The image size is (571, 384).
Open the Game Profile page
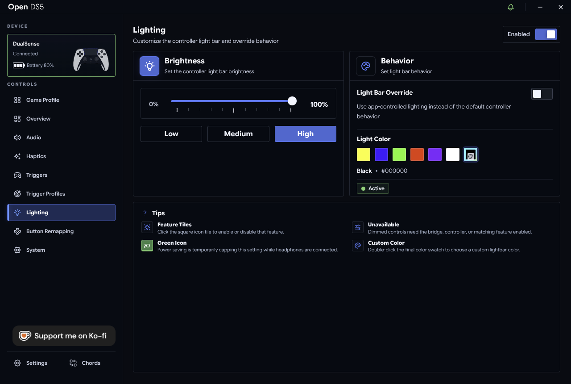tap(62, 100)
